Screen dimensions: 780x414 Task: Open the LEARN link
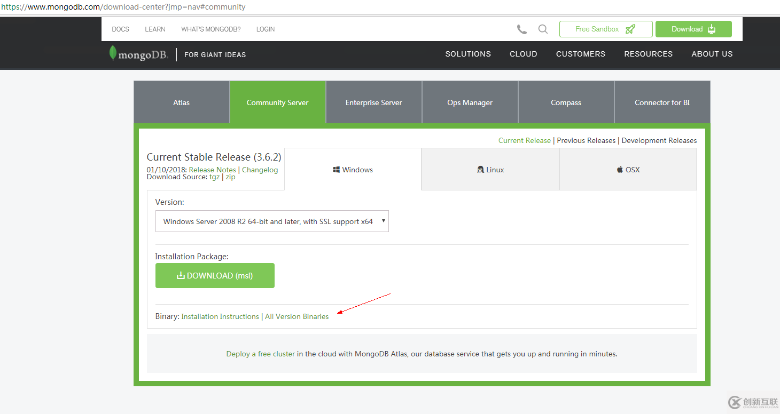coord(155,29)
